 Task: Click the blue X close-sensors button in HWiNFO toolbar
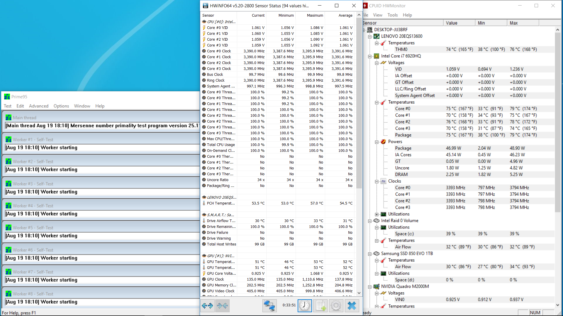(x=352, y=306)
